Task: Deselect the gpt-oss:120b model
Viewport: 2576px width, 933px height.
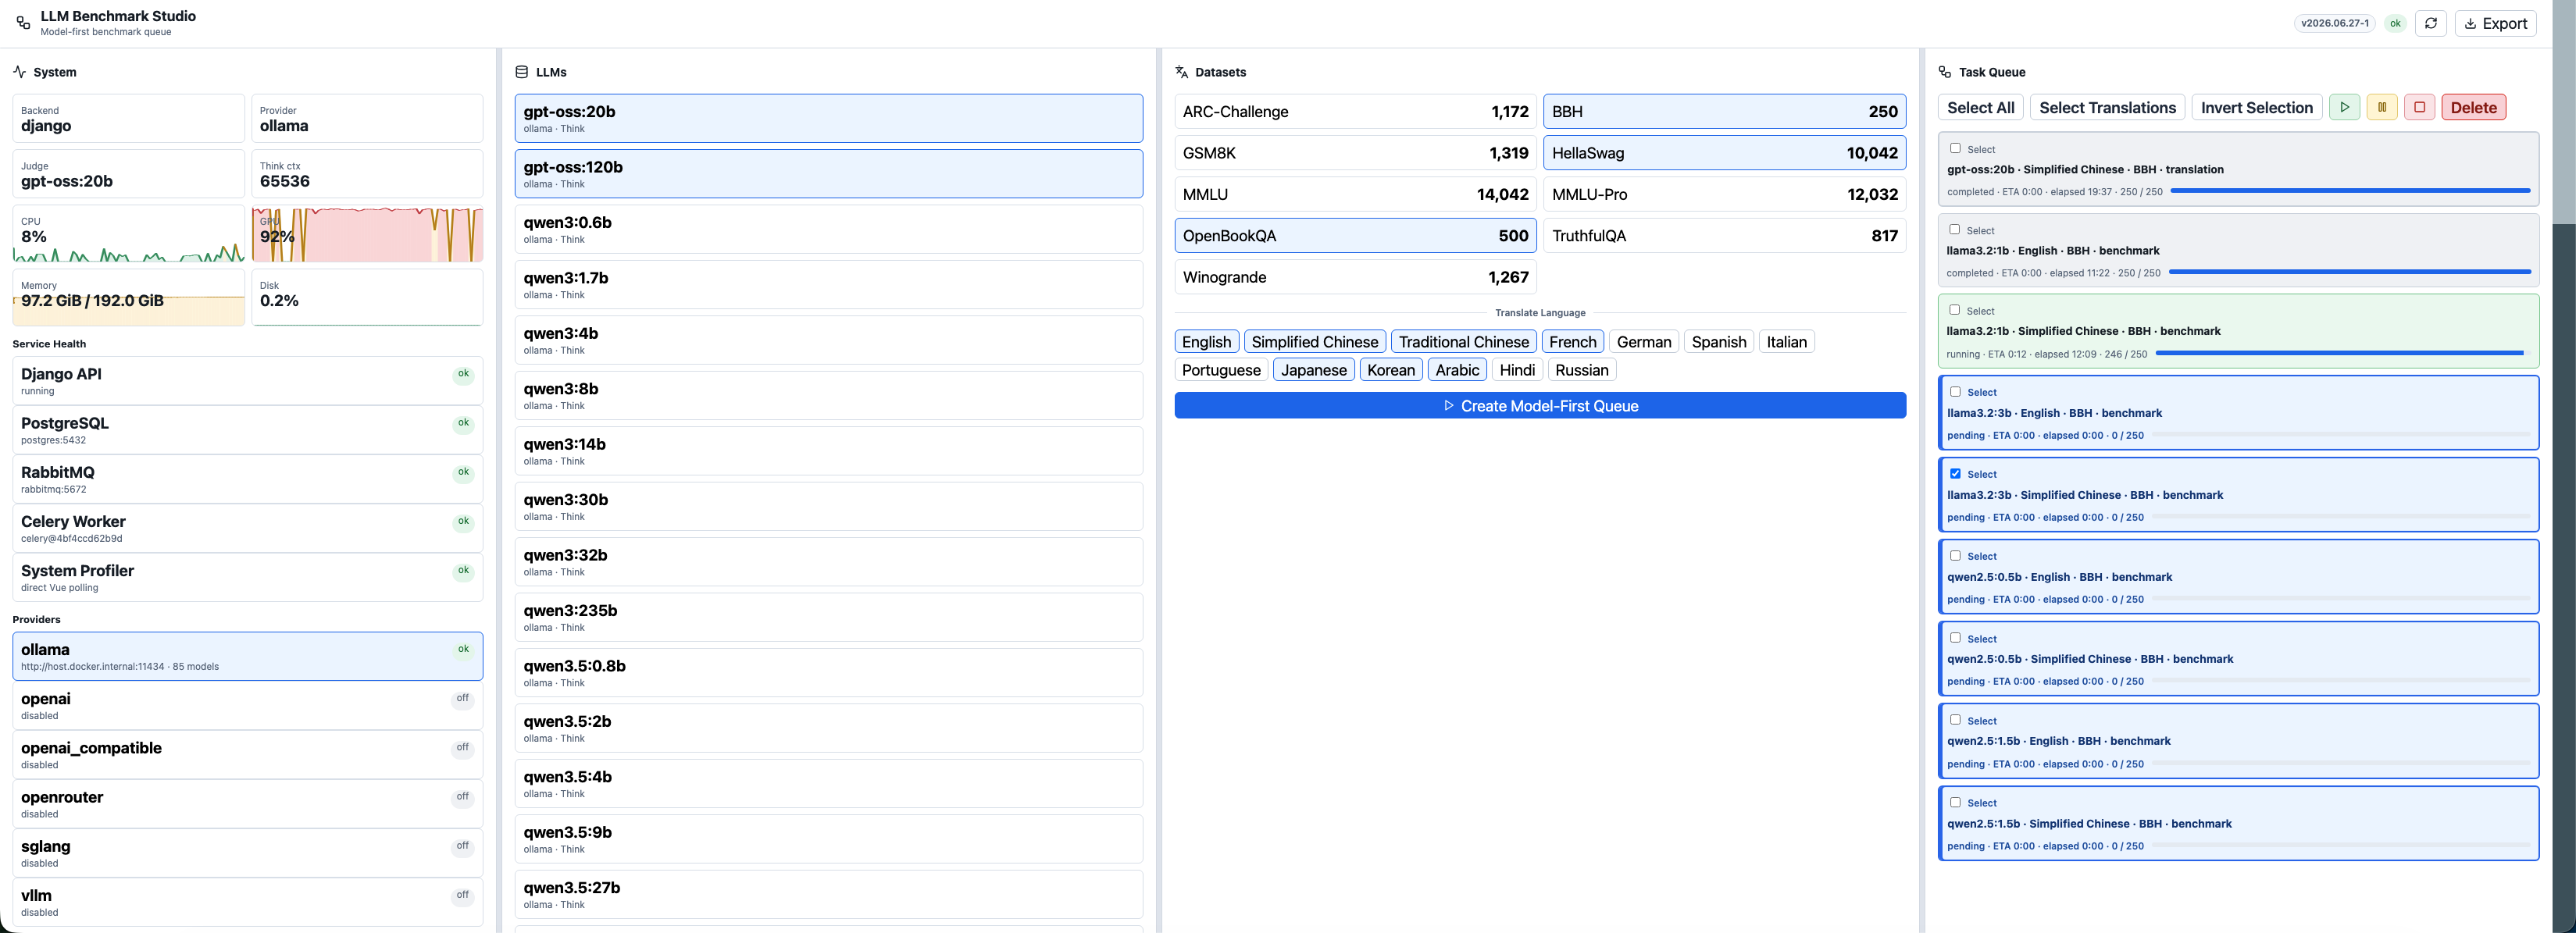Action: [828, 173]
